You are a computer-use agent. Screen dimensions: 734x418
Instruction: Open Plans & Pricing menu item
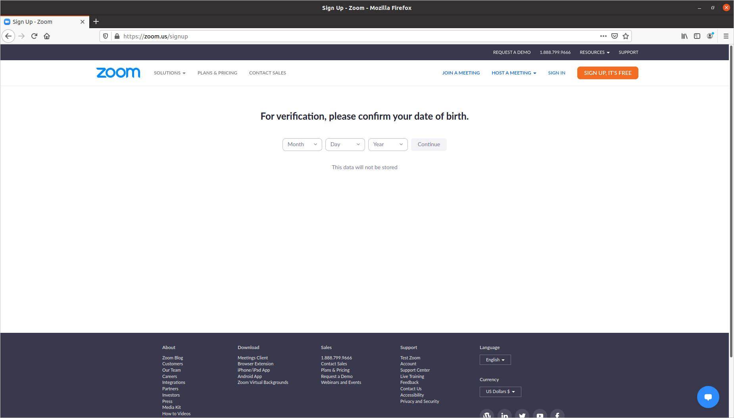point(217,73)
